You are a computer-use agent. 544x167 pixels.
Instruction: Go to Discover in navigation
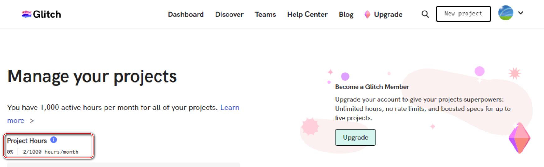[229, 15]
